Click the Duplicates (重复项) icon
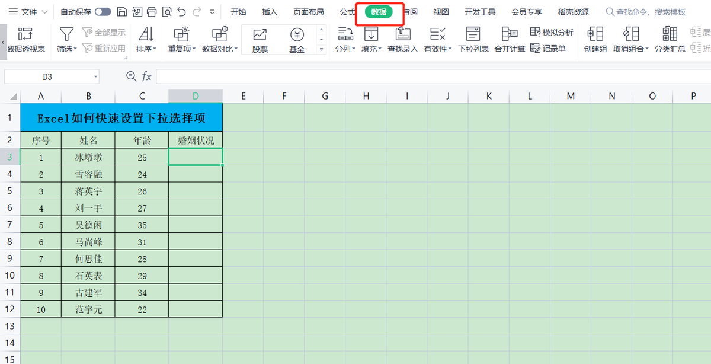Viewport: 711px width, 364px height. point(182,34)
